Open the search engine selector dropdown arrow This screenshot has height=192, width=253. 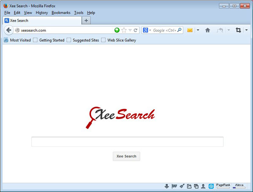point(150,30)
